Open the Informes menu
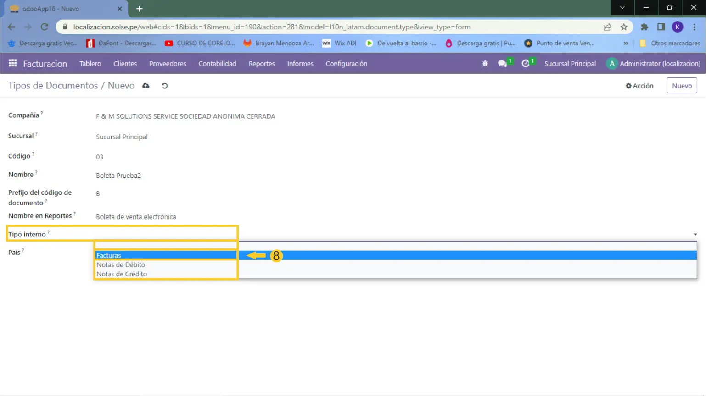The width and height of the screenshot is (706, 396). click(300, 64)
